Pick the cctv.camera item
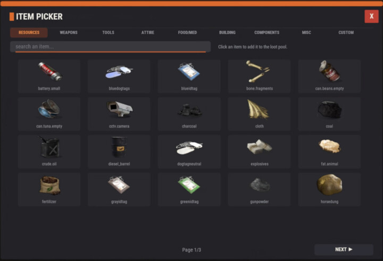This screenshot has width=383, height=261. pos(119,114)
